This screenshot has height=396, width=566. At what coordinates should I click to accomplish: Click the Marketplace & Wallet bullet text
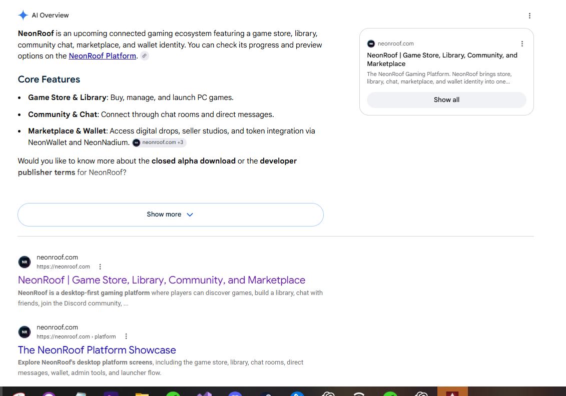pos(172,136)
